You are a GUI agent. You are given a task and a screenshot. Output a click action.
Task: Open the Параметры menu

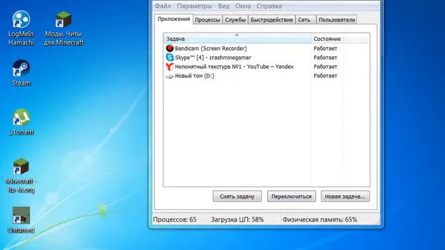(194, 6)
